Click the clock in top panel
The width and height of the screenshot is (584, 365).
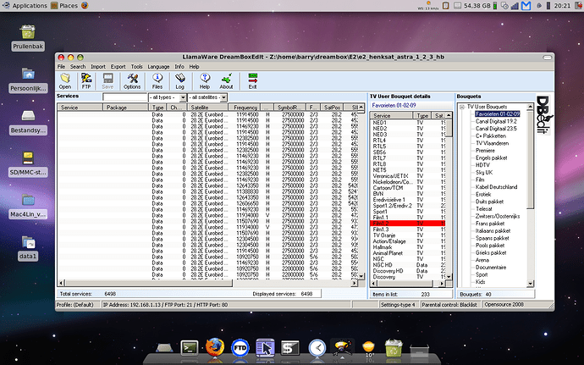[562, 6]
